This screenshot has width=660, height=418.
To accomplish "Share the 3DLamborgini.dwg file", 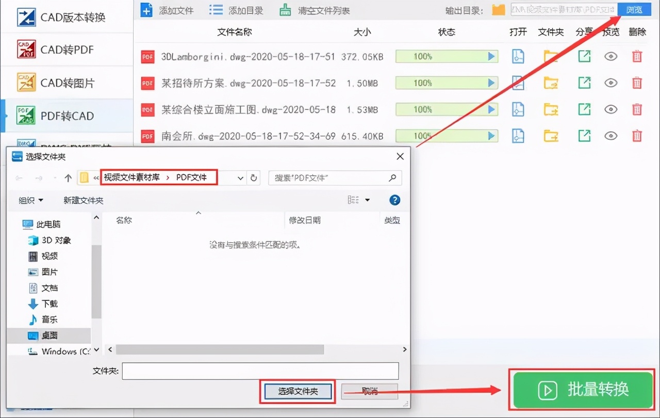I will (x=584, y=56).
